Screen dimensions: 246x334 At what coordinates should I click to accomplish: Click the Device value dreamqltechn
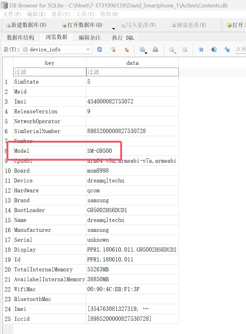pyautogui.click(x=132, y=180)
